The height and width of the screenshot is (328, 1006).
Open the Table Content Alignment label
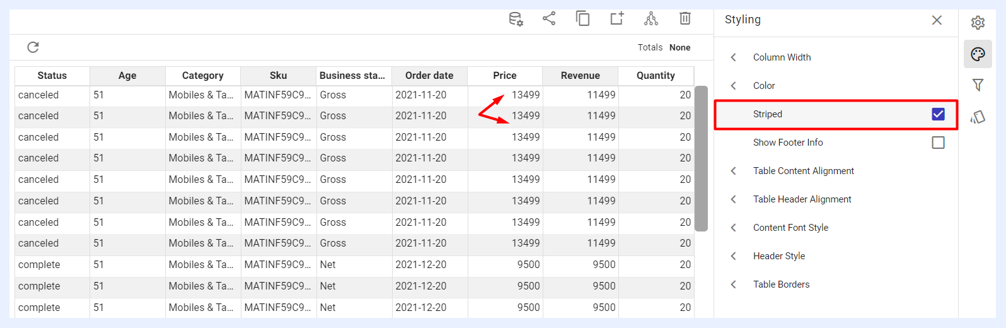[x=804, y=171]
